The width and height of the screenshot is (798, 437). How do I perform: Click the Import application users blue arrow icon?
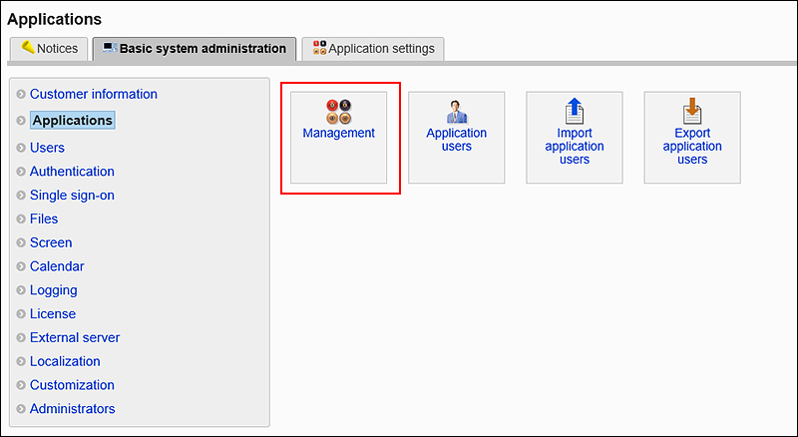[x=575, y=111]
